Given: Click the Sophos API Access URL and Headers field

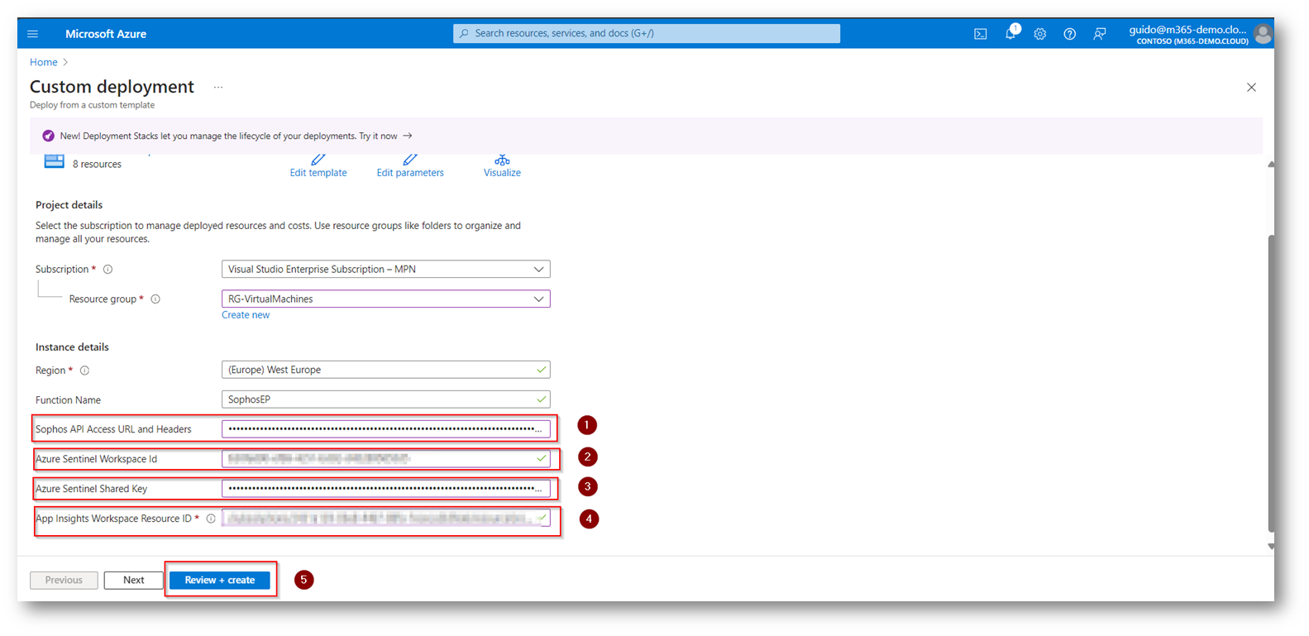Looking at the screenshot, I should 385,429.
